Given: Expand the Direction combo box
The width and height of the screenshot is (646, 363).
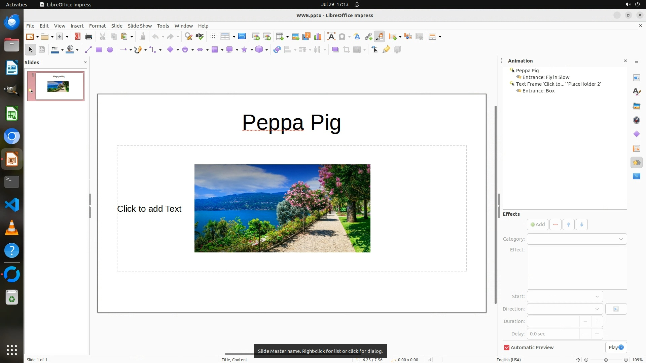Looking at the screenshot, I should [565, 309].
